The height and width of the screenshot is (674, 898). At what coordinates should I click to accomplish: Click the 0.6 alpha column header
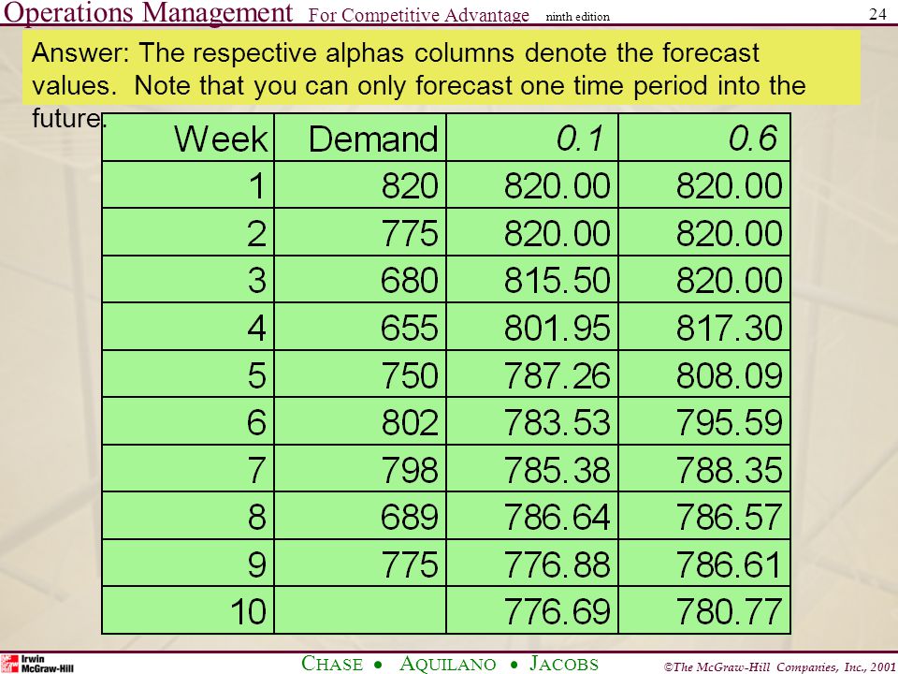705,137
